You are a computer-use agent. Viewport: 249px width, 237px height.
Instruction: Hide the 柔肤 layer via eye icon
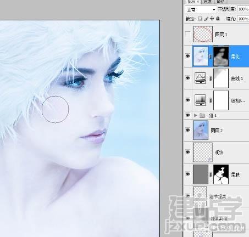187,174
